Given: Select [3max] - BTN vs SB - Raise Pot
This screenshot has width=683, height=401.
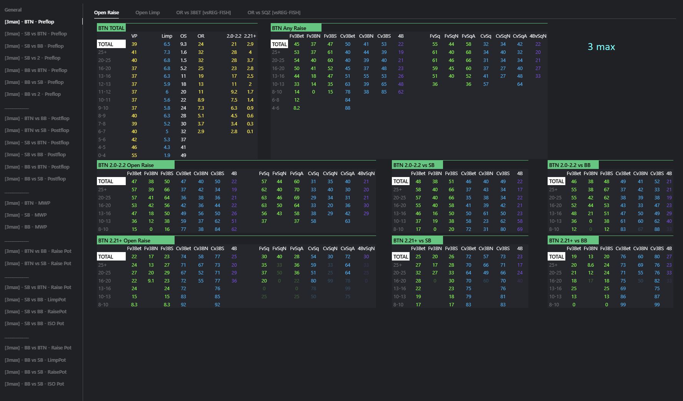Looking at the screenshot, I should click(38, 264).
